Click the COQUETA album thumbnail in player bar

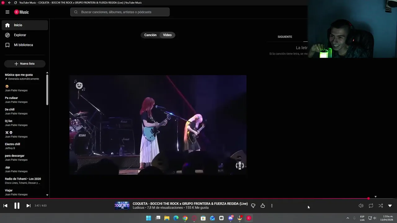coord(122,206)
